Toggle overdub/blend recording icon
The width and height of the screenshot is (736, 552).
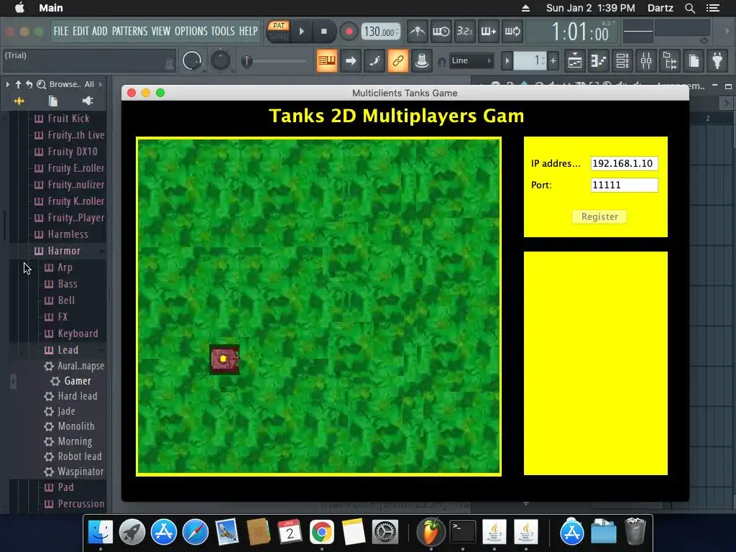coord(488,32)
